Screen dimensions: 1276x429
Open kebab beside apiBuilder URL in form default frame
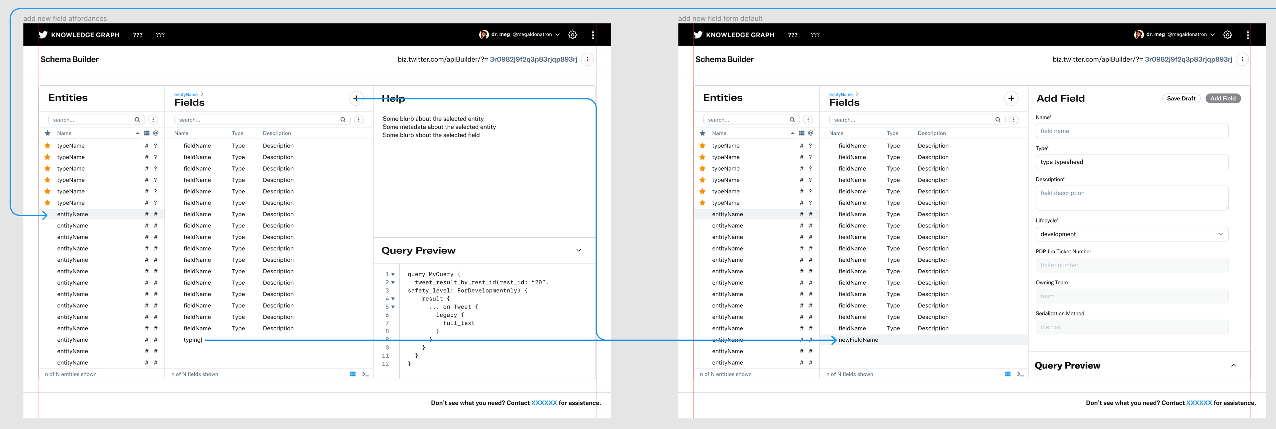coord(1242,59)
